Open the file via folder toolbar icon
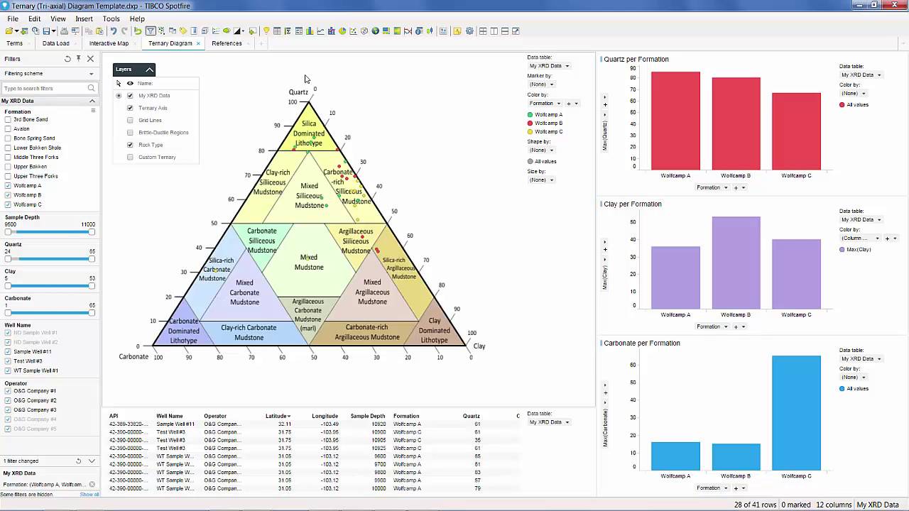The width and height of the screenshot is (909, 511). tap(9, 31)
